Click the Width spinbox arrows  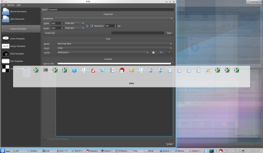click(x=62, y=23)
